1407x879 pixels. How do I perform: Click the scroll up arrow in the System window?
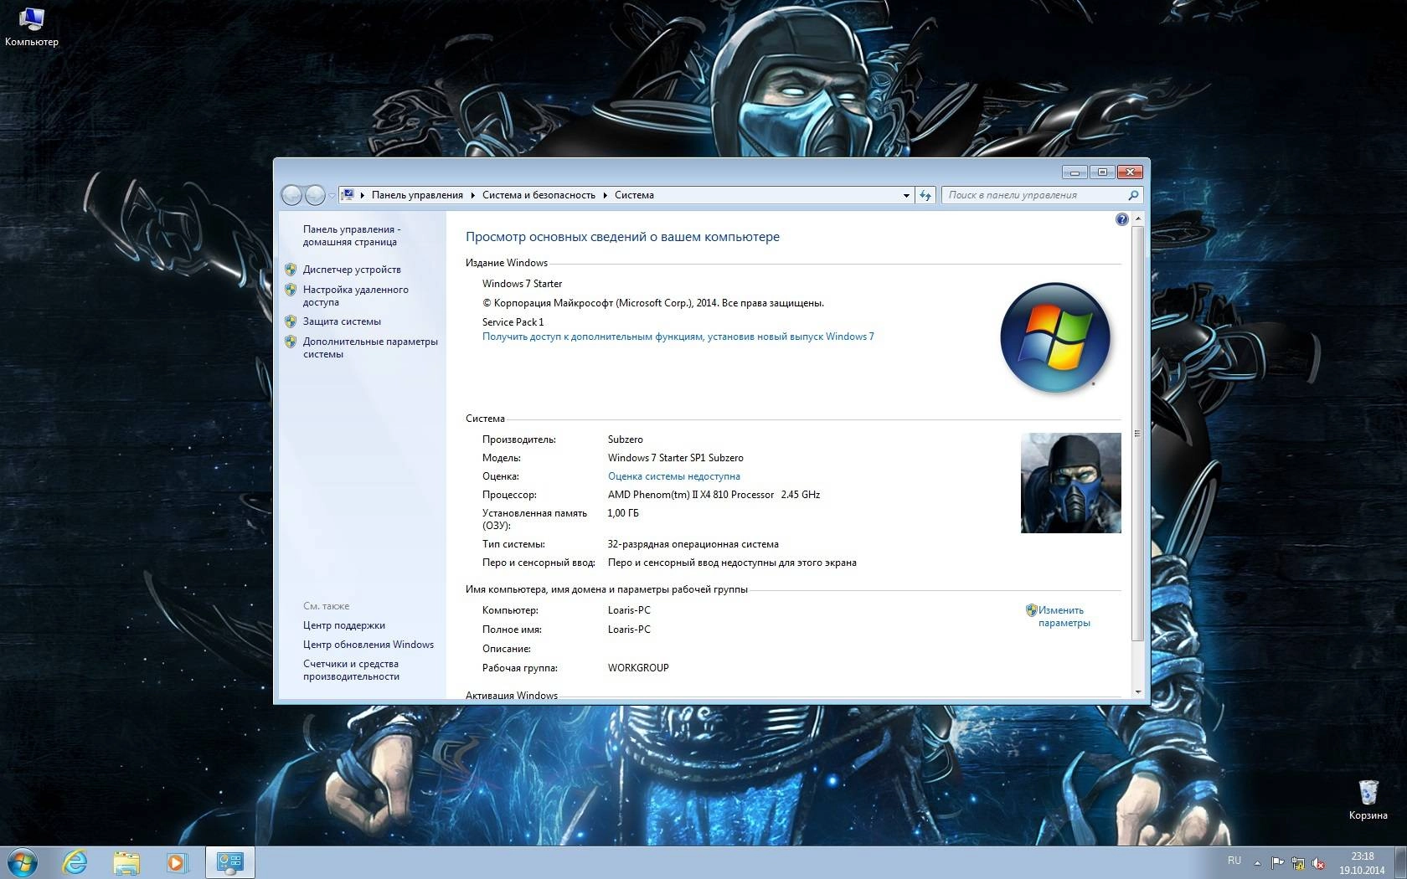(x=1137, y=218)
